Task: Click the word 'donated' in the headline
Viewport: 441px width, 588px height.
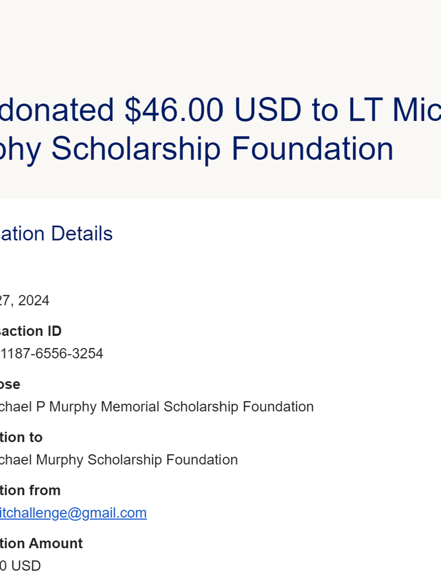Action: [x=57, y=110]
